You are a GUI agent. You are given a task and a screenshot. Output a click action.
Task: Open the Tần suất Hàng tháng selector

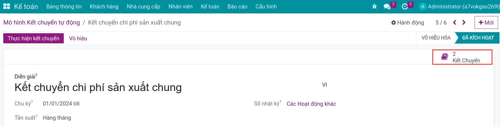tap(57, 118)
